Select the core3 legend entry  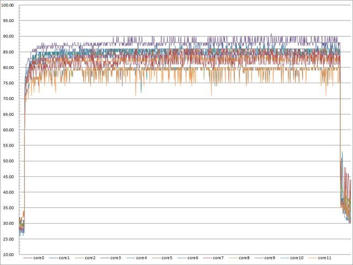(x=115, y=258)
